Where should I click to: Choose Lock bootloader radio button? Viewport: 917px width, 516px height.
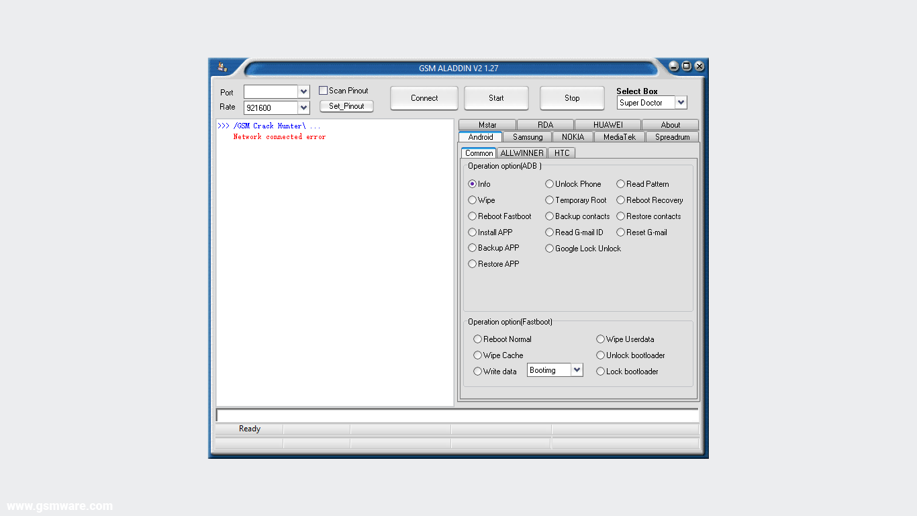[600, 371]
